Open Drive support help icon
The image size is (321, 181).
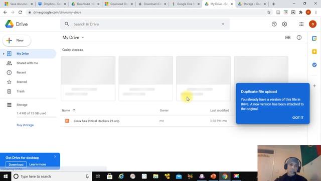274,24
